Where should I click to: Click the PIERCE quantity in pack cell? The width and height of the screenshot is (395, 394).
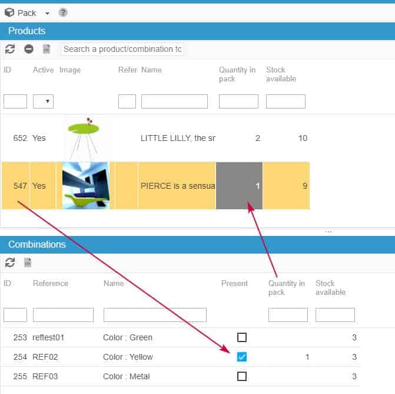(239, 186)
